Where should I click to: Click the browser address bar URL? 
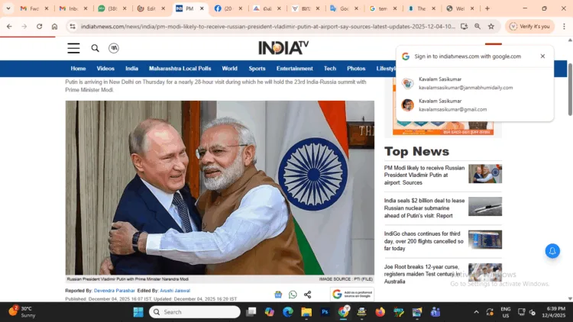tap(260, 26)
